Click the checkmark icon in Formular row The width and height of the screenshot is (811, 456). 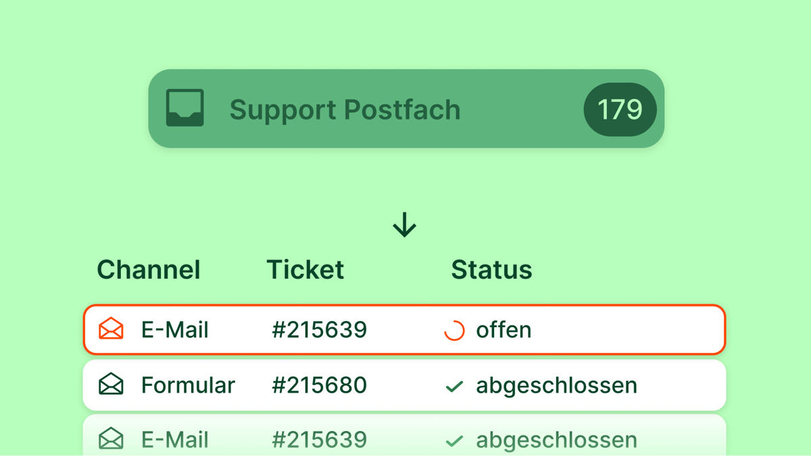[454, 387]
